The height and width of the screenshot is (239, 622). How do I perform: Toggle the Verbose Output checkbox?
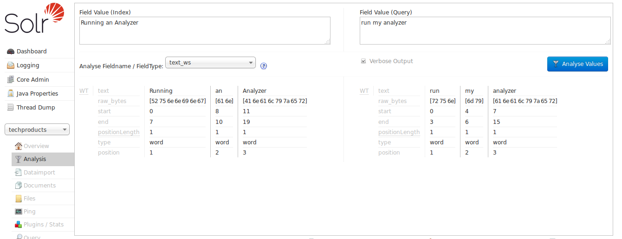pyautogui.click(x=363, y=61)
